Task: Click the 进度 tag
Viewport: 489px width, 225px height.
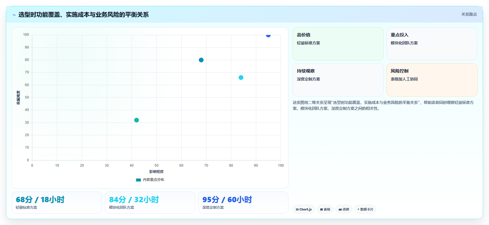Action: (x=344, y=209)
